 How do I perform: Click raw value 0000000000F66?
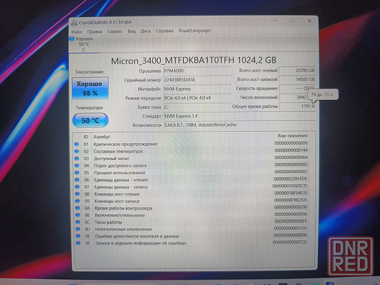[x=290, y=214]
